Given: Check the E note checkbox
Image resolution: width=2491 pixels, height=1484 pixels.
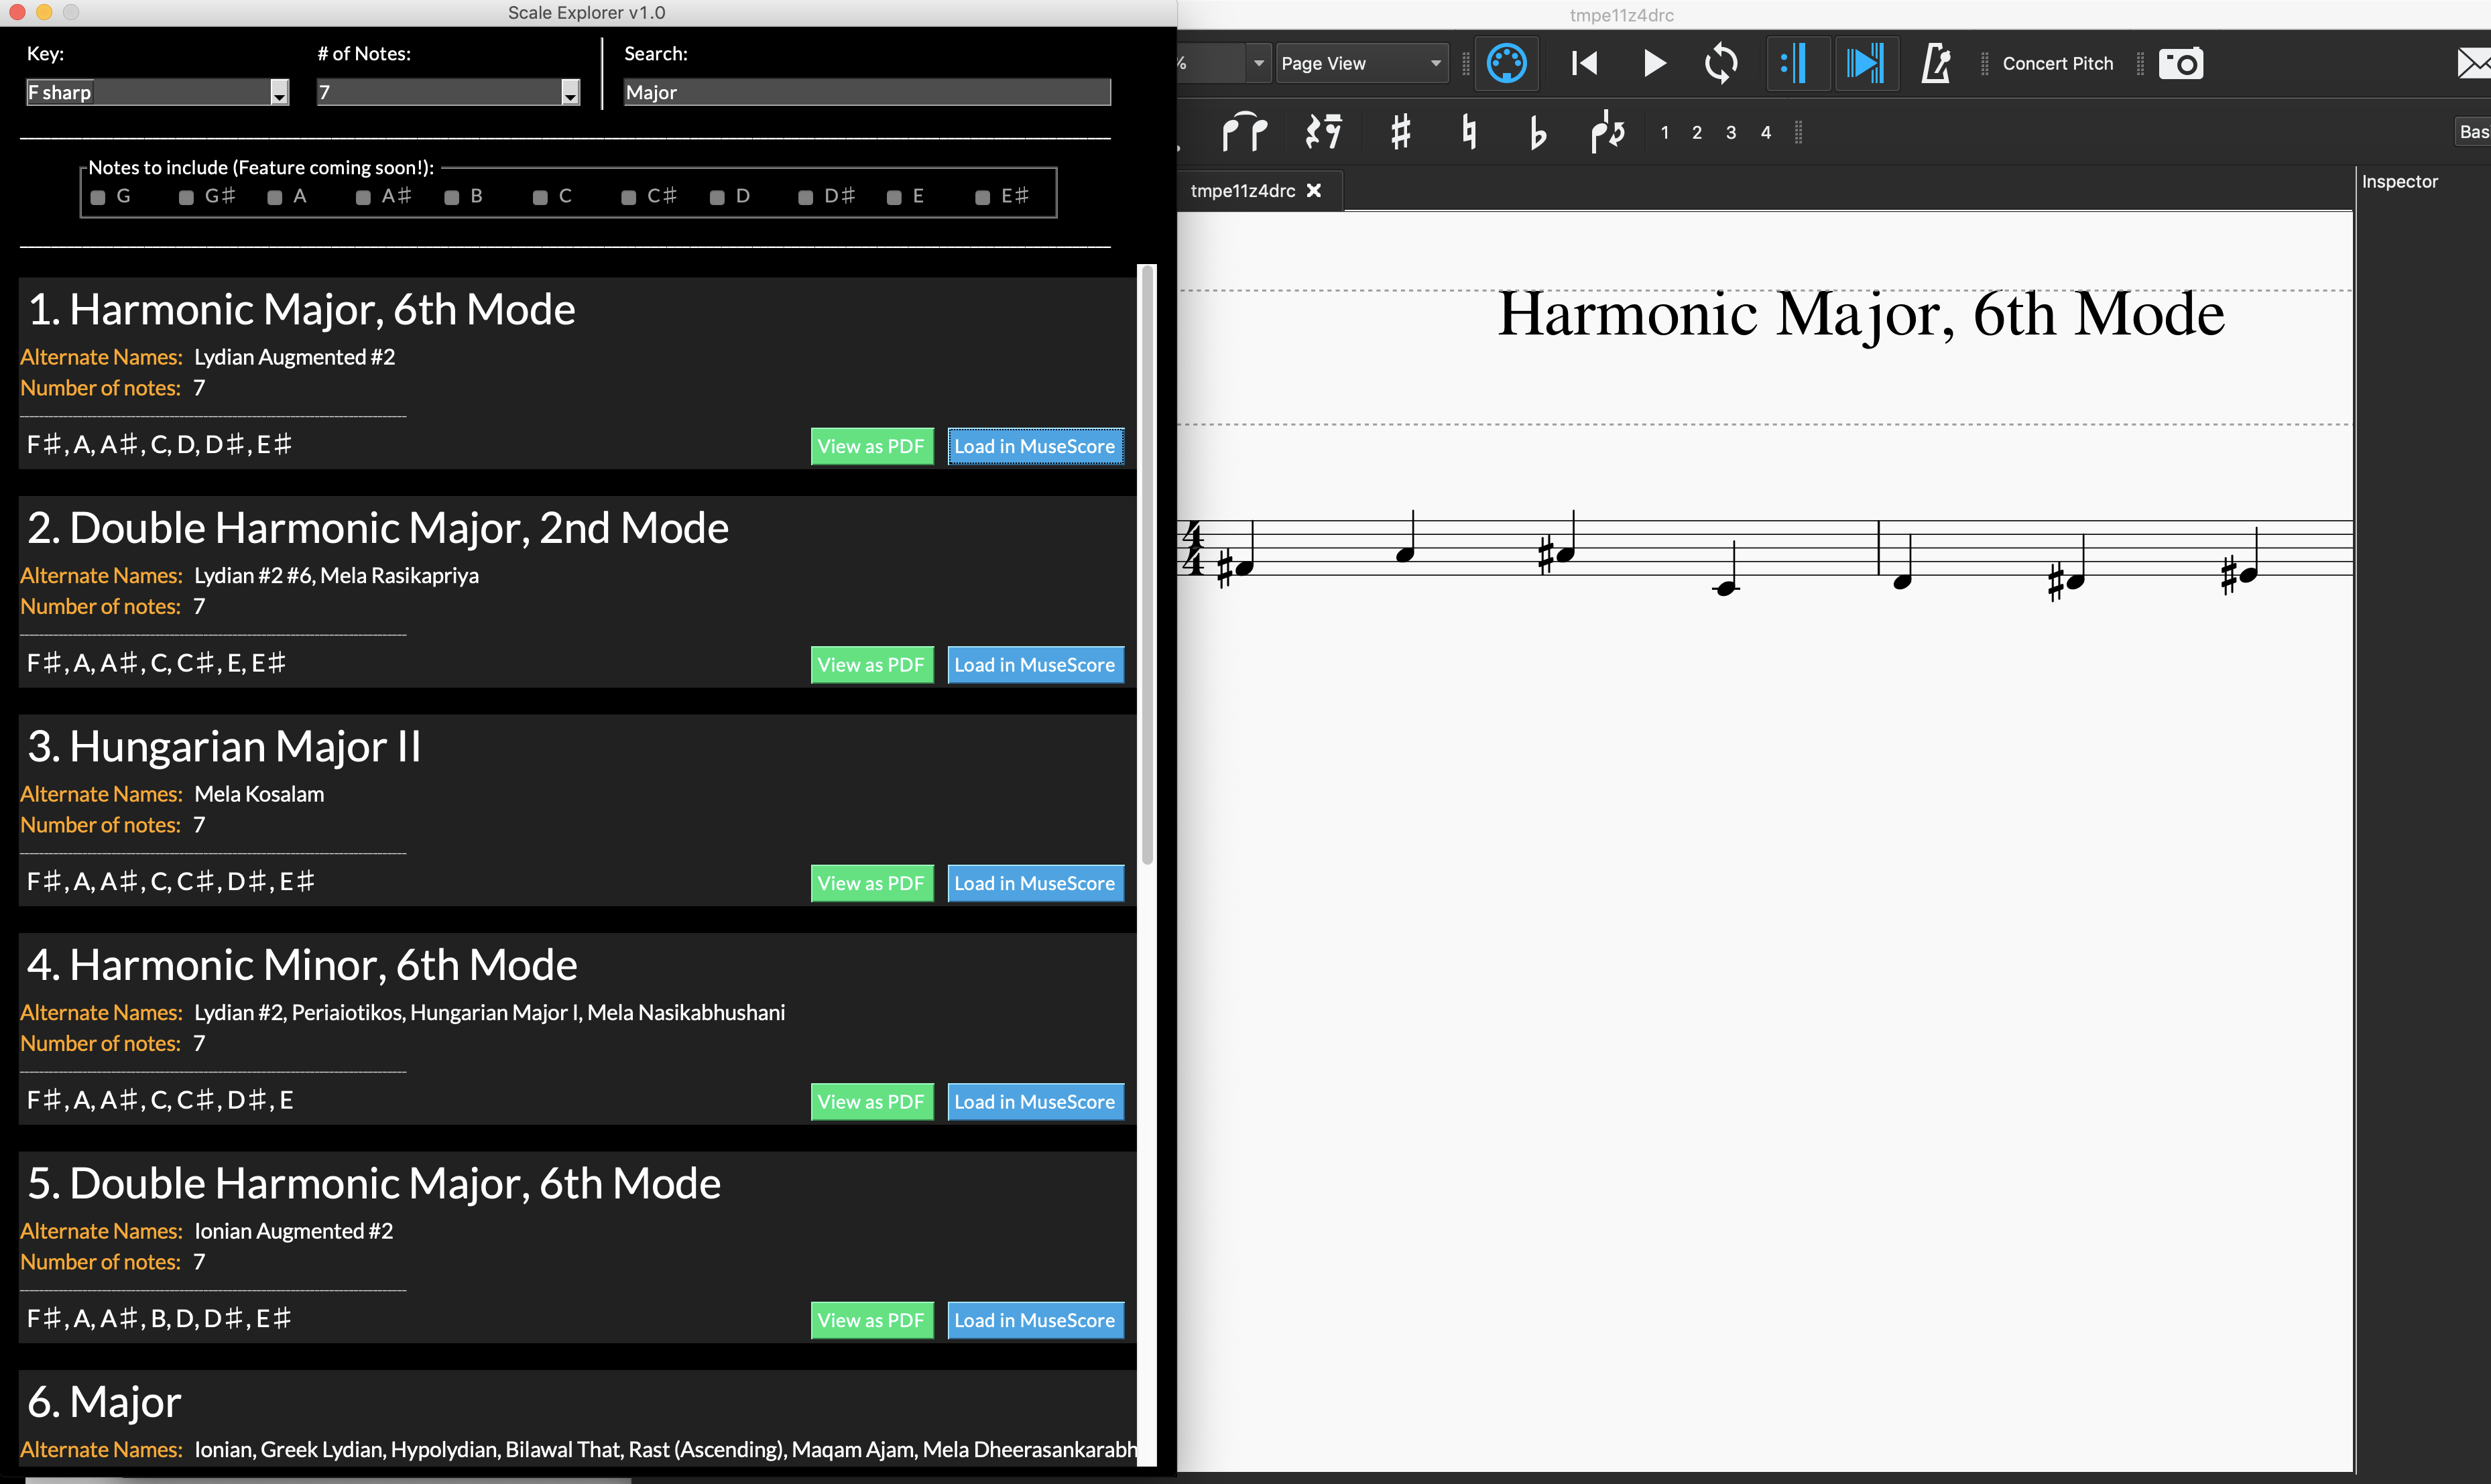Looking at the screenshot, I should pyautogui.click(x=894, y=197).
